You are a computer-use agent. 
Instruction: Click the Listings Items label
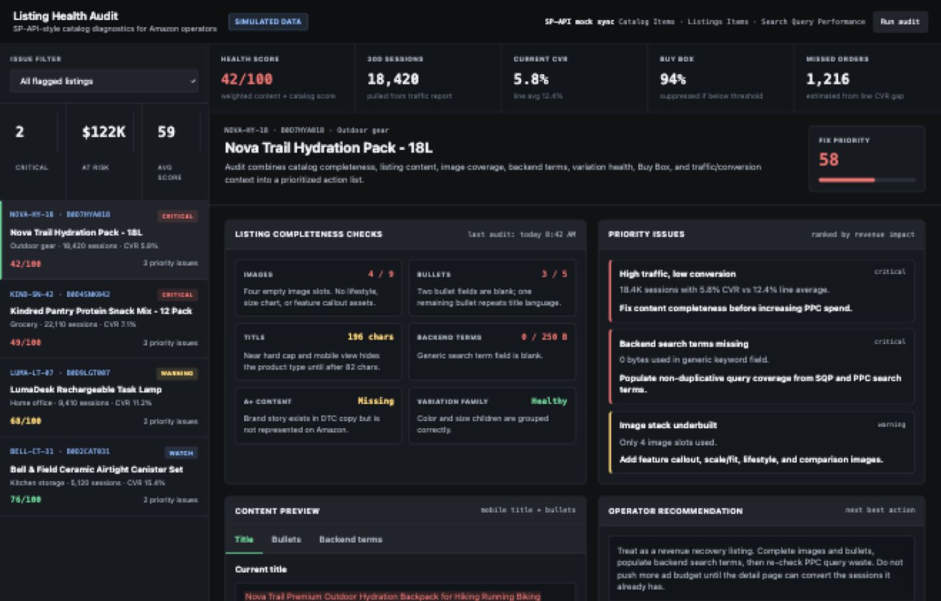718,22
